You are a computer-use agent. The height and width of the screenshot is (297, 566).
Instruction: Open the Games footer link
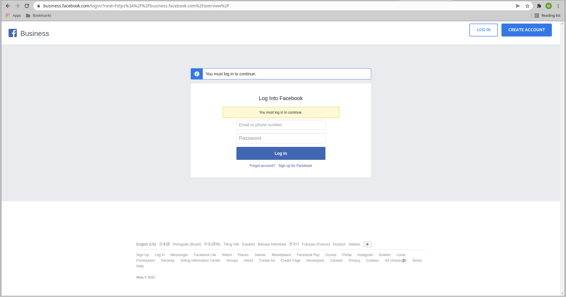(260, 255)
